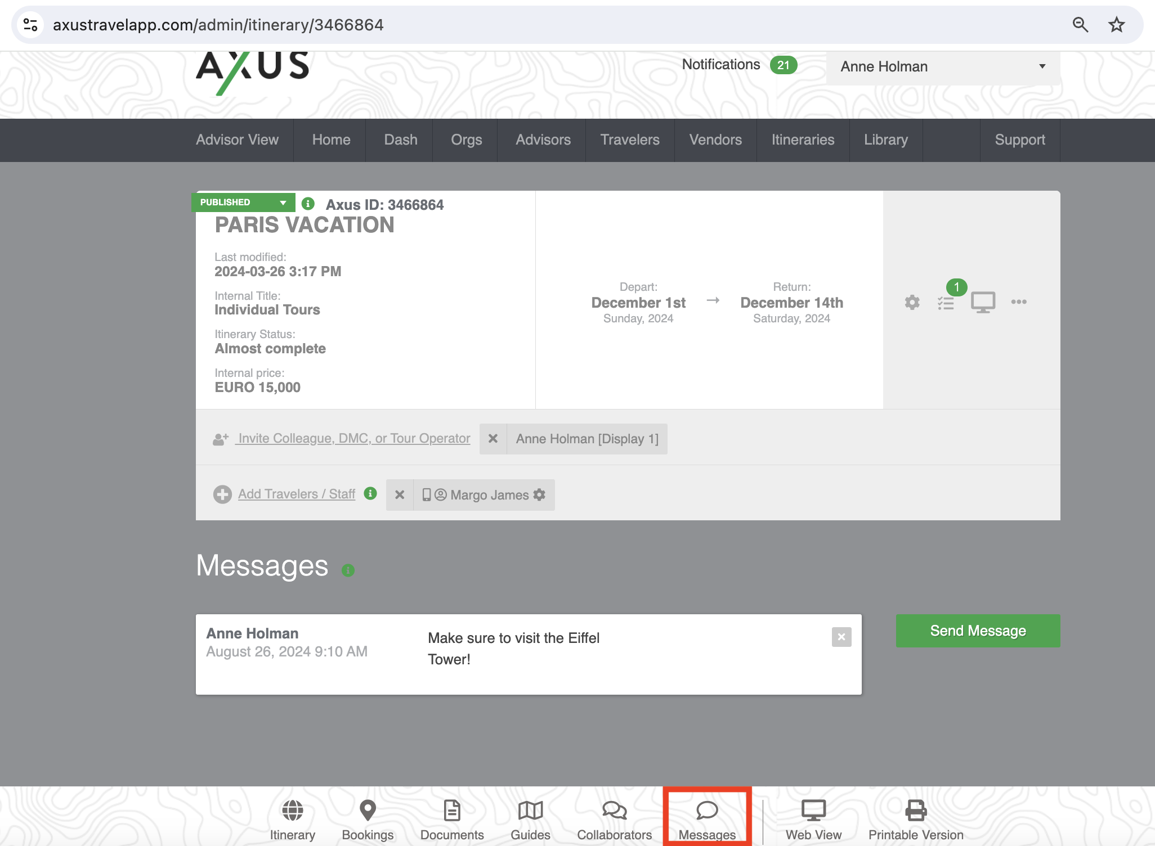The image size is (1155, 846).
Task: Open Web View monitor icon in bottom bar
Action: pos(813,811)
